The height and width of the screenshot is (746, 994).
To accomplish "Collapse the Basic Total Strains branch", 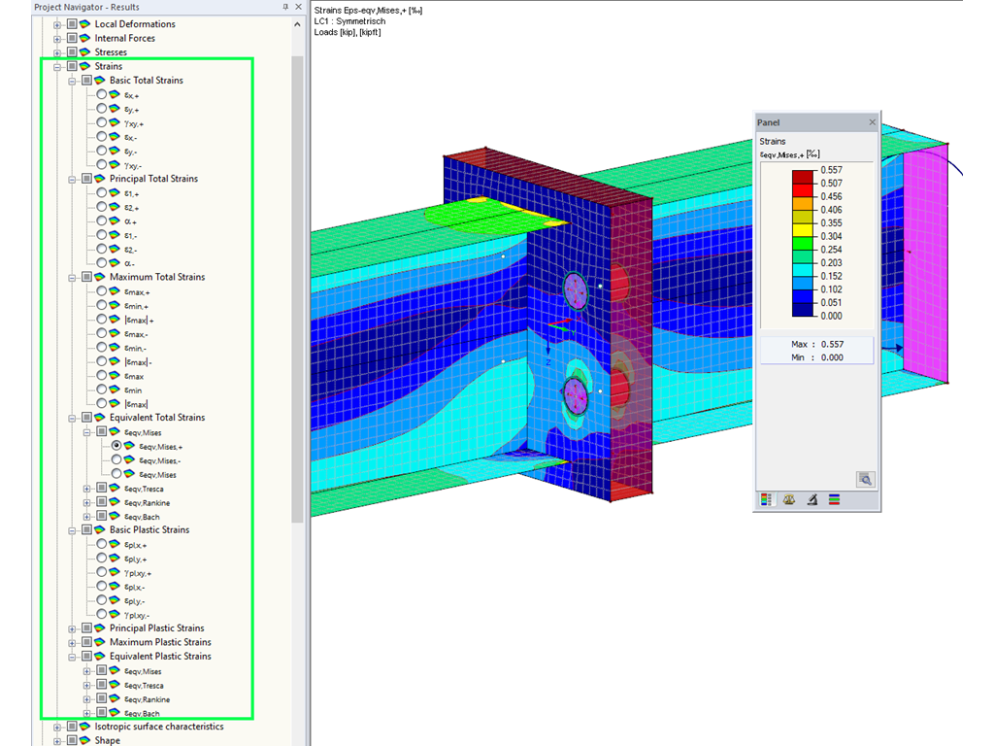I will point(71,81).
